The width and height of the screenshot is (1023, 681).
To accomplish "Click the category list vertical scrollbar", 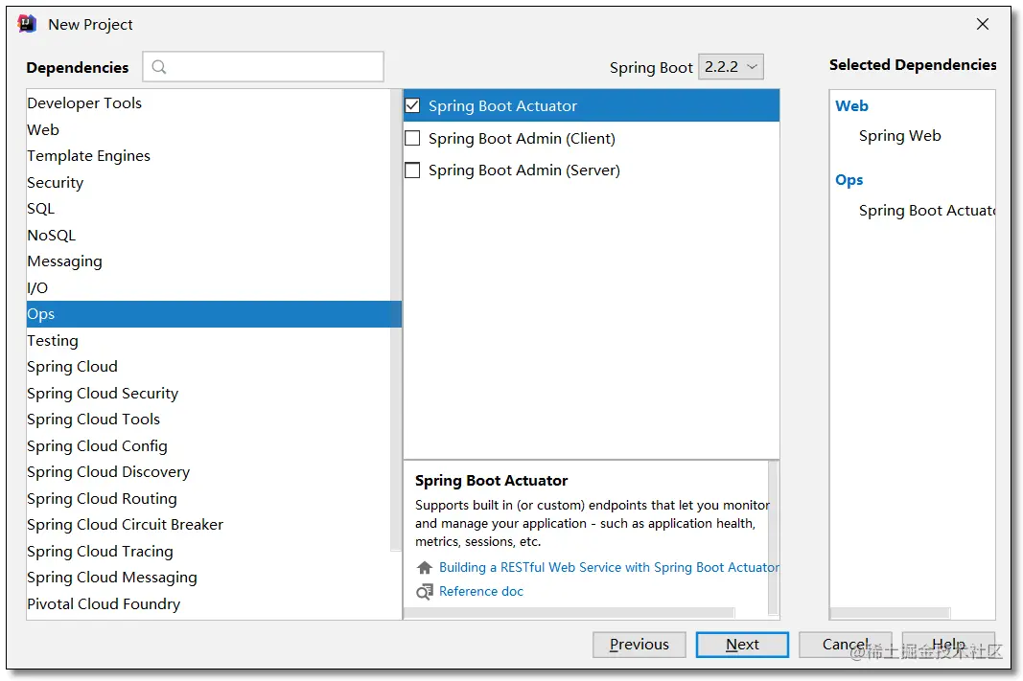I will point(396,320).
